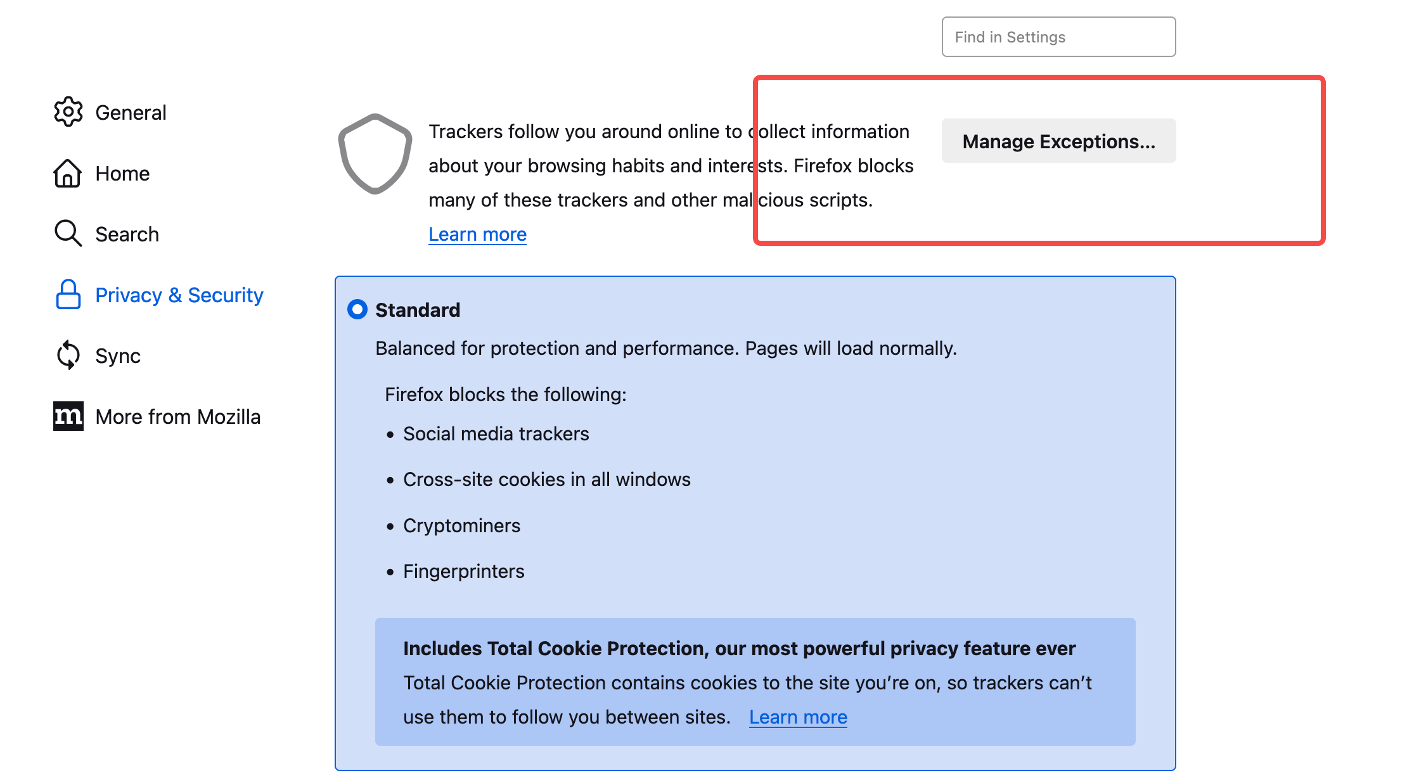Open the Sync settings category
This screenshot has height=773, width=1426.
[x=118, y=356]
